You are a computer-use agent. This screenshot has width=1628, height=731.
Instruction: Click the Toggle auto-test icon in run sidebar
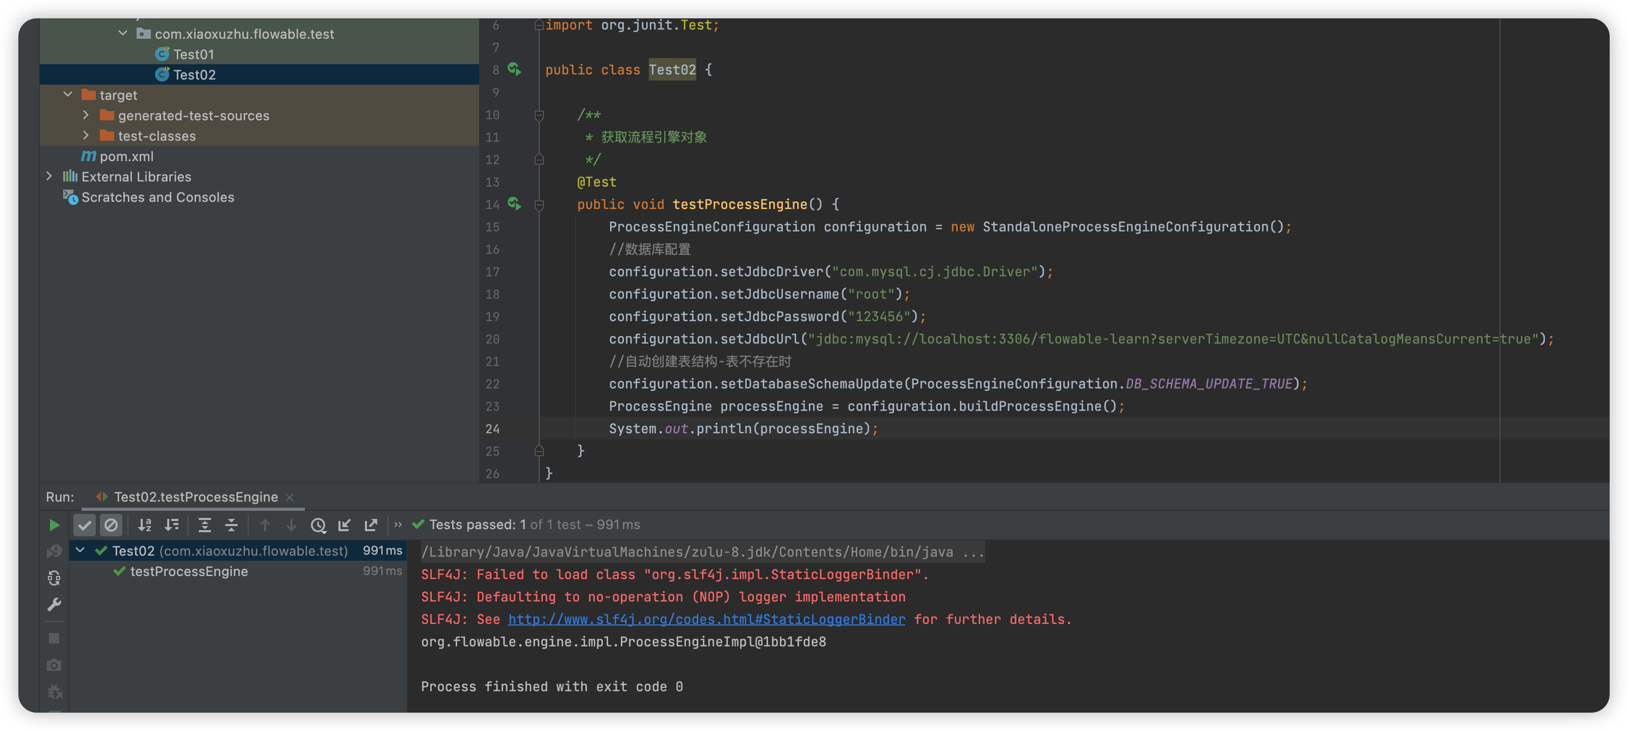click(x=55, y=578)
